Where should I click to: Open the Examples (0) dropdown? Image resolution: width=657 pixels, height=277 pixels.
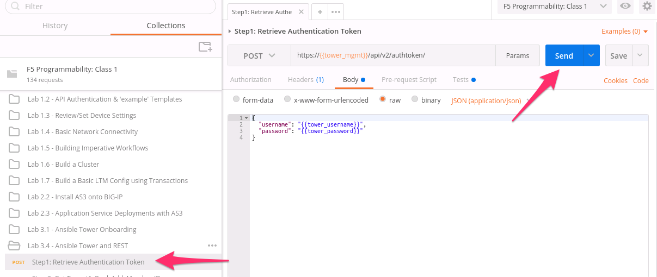[x=624, y=32]
